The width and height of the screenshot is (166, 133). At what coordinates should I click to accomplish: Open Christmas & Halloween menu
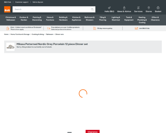[x=10, y=19]
